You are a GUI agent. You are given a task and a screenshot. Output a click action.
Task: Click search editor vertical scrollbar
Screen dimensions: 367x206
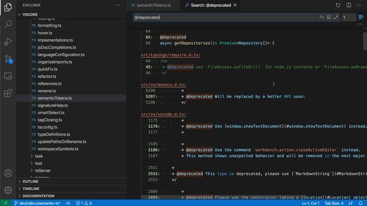coord(365,41)
